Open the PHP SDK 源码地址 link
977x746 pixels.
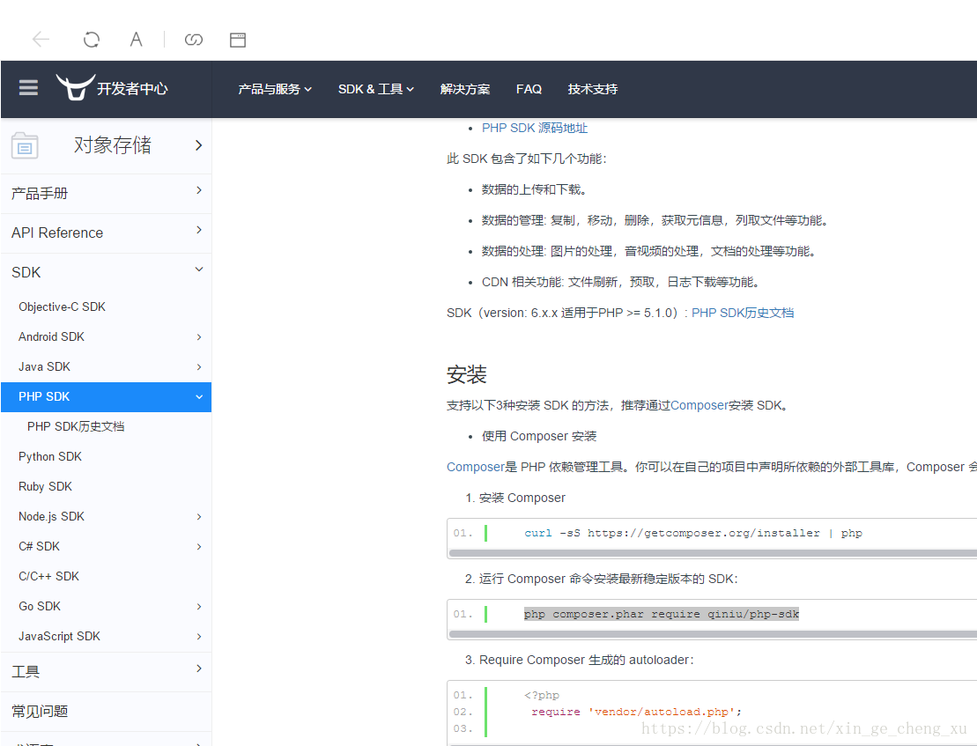click(535, 128)
